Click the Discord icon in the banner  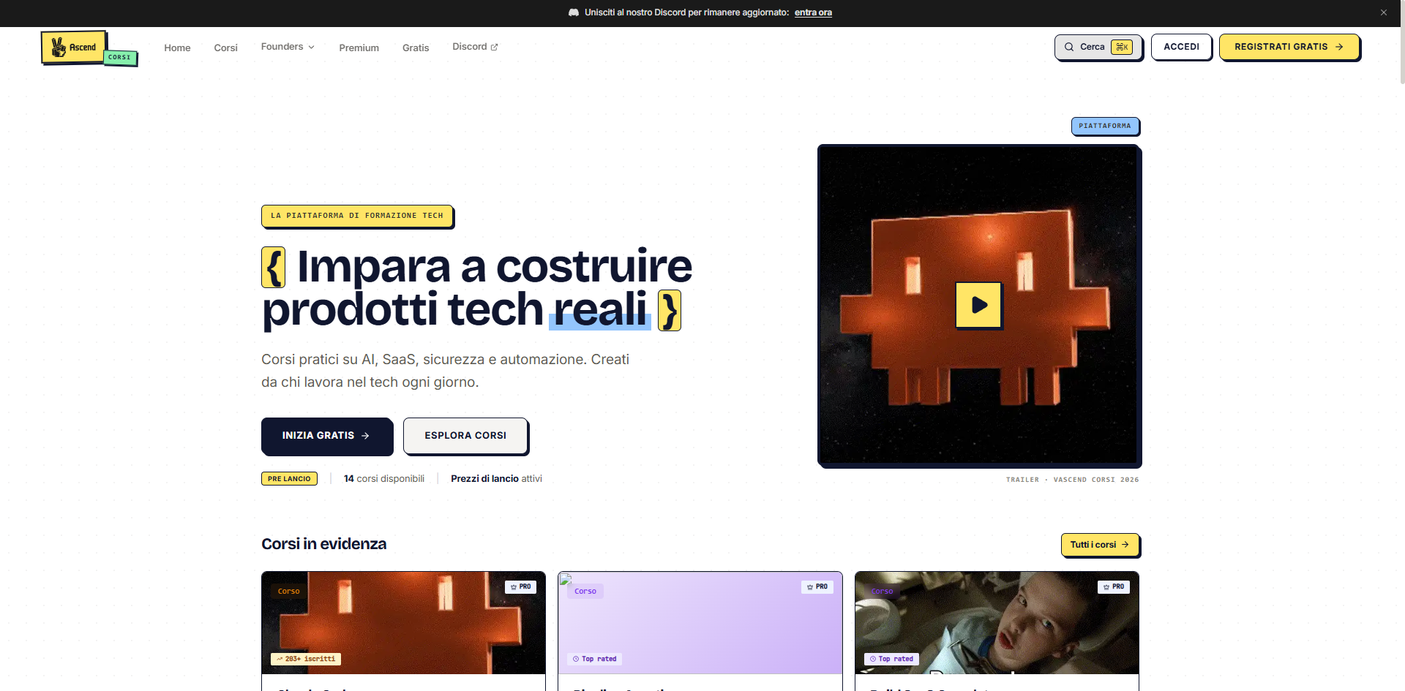point(574,12)
